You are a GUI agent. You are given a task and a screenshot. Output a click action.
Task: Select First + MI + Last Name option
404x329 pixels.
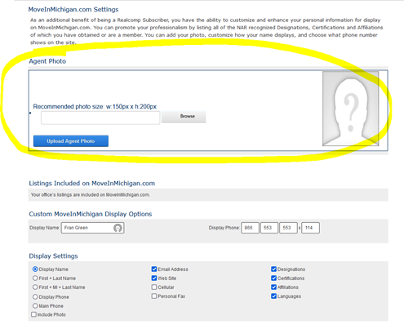tap(35, 287)
